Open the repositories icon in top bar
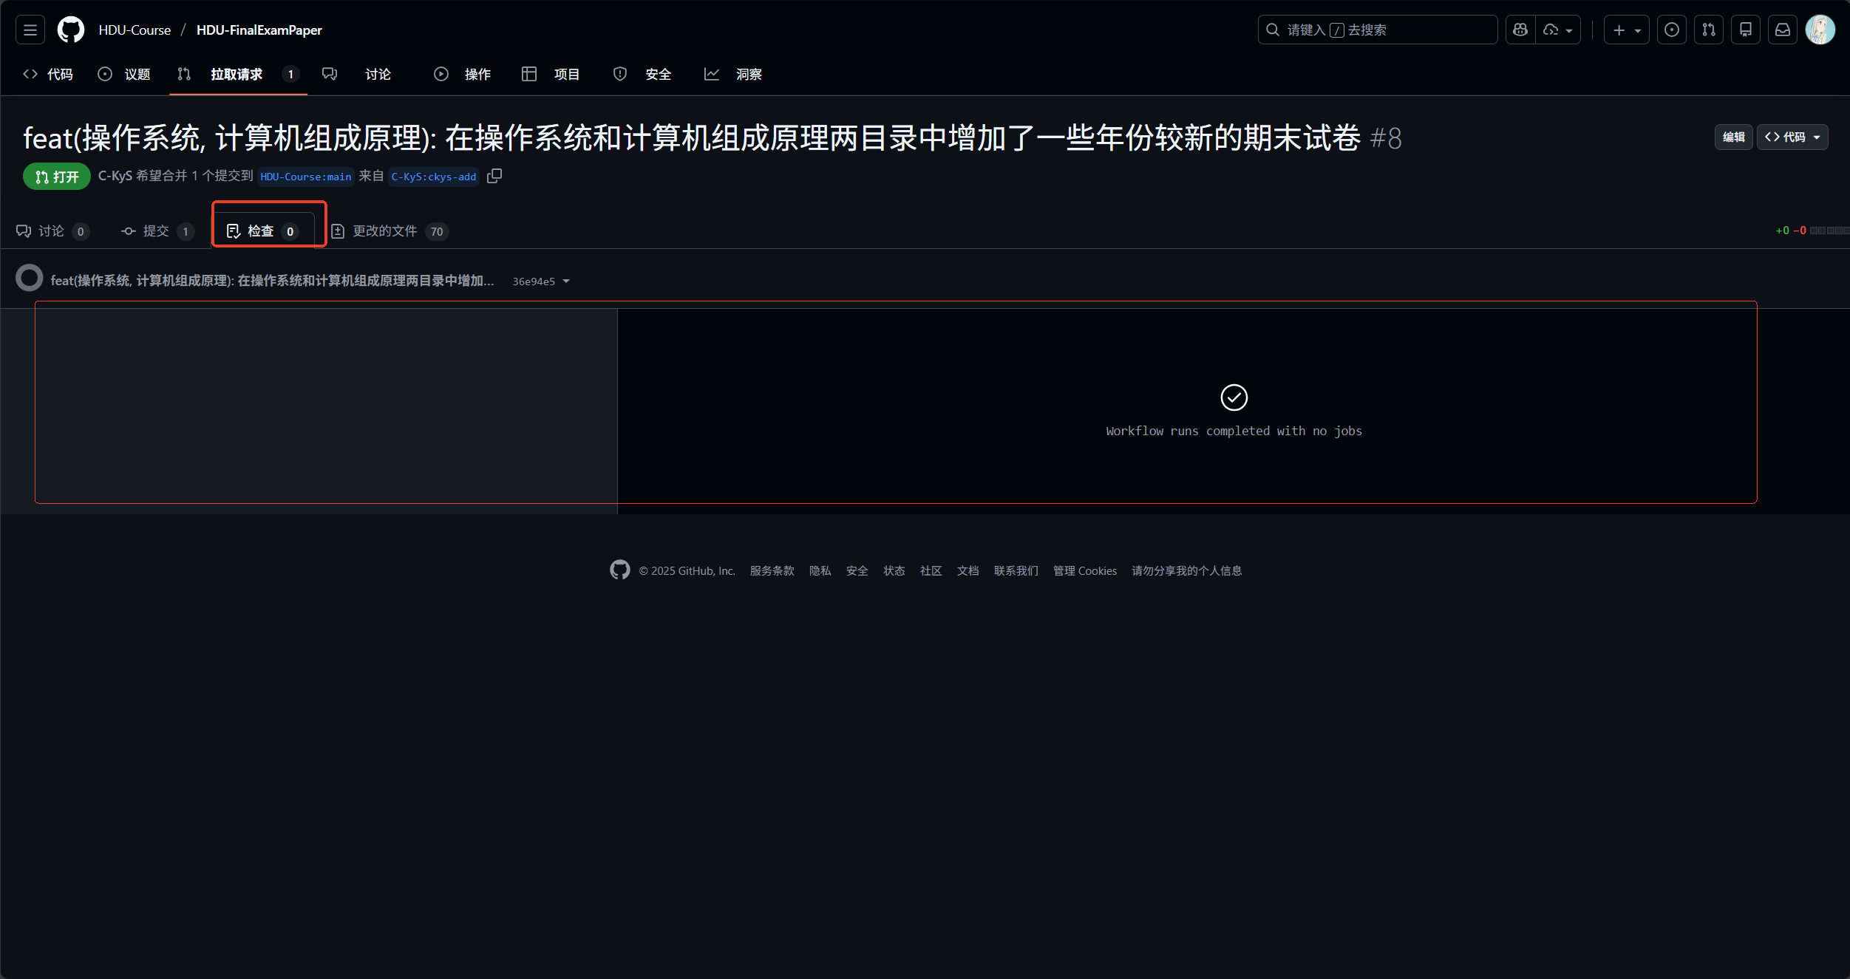1850x979 pixels. tap(1745, 30)
